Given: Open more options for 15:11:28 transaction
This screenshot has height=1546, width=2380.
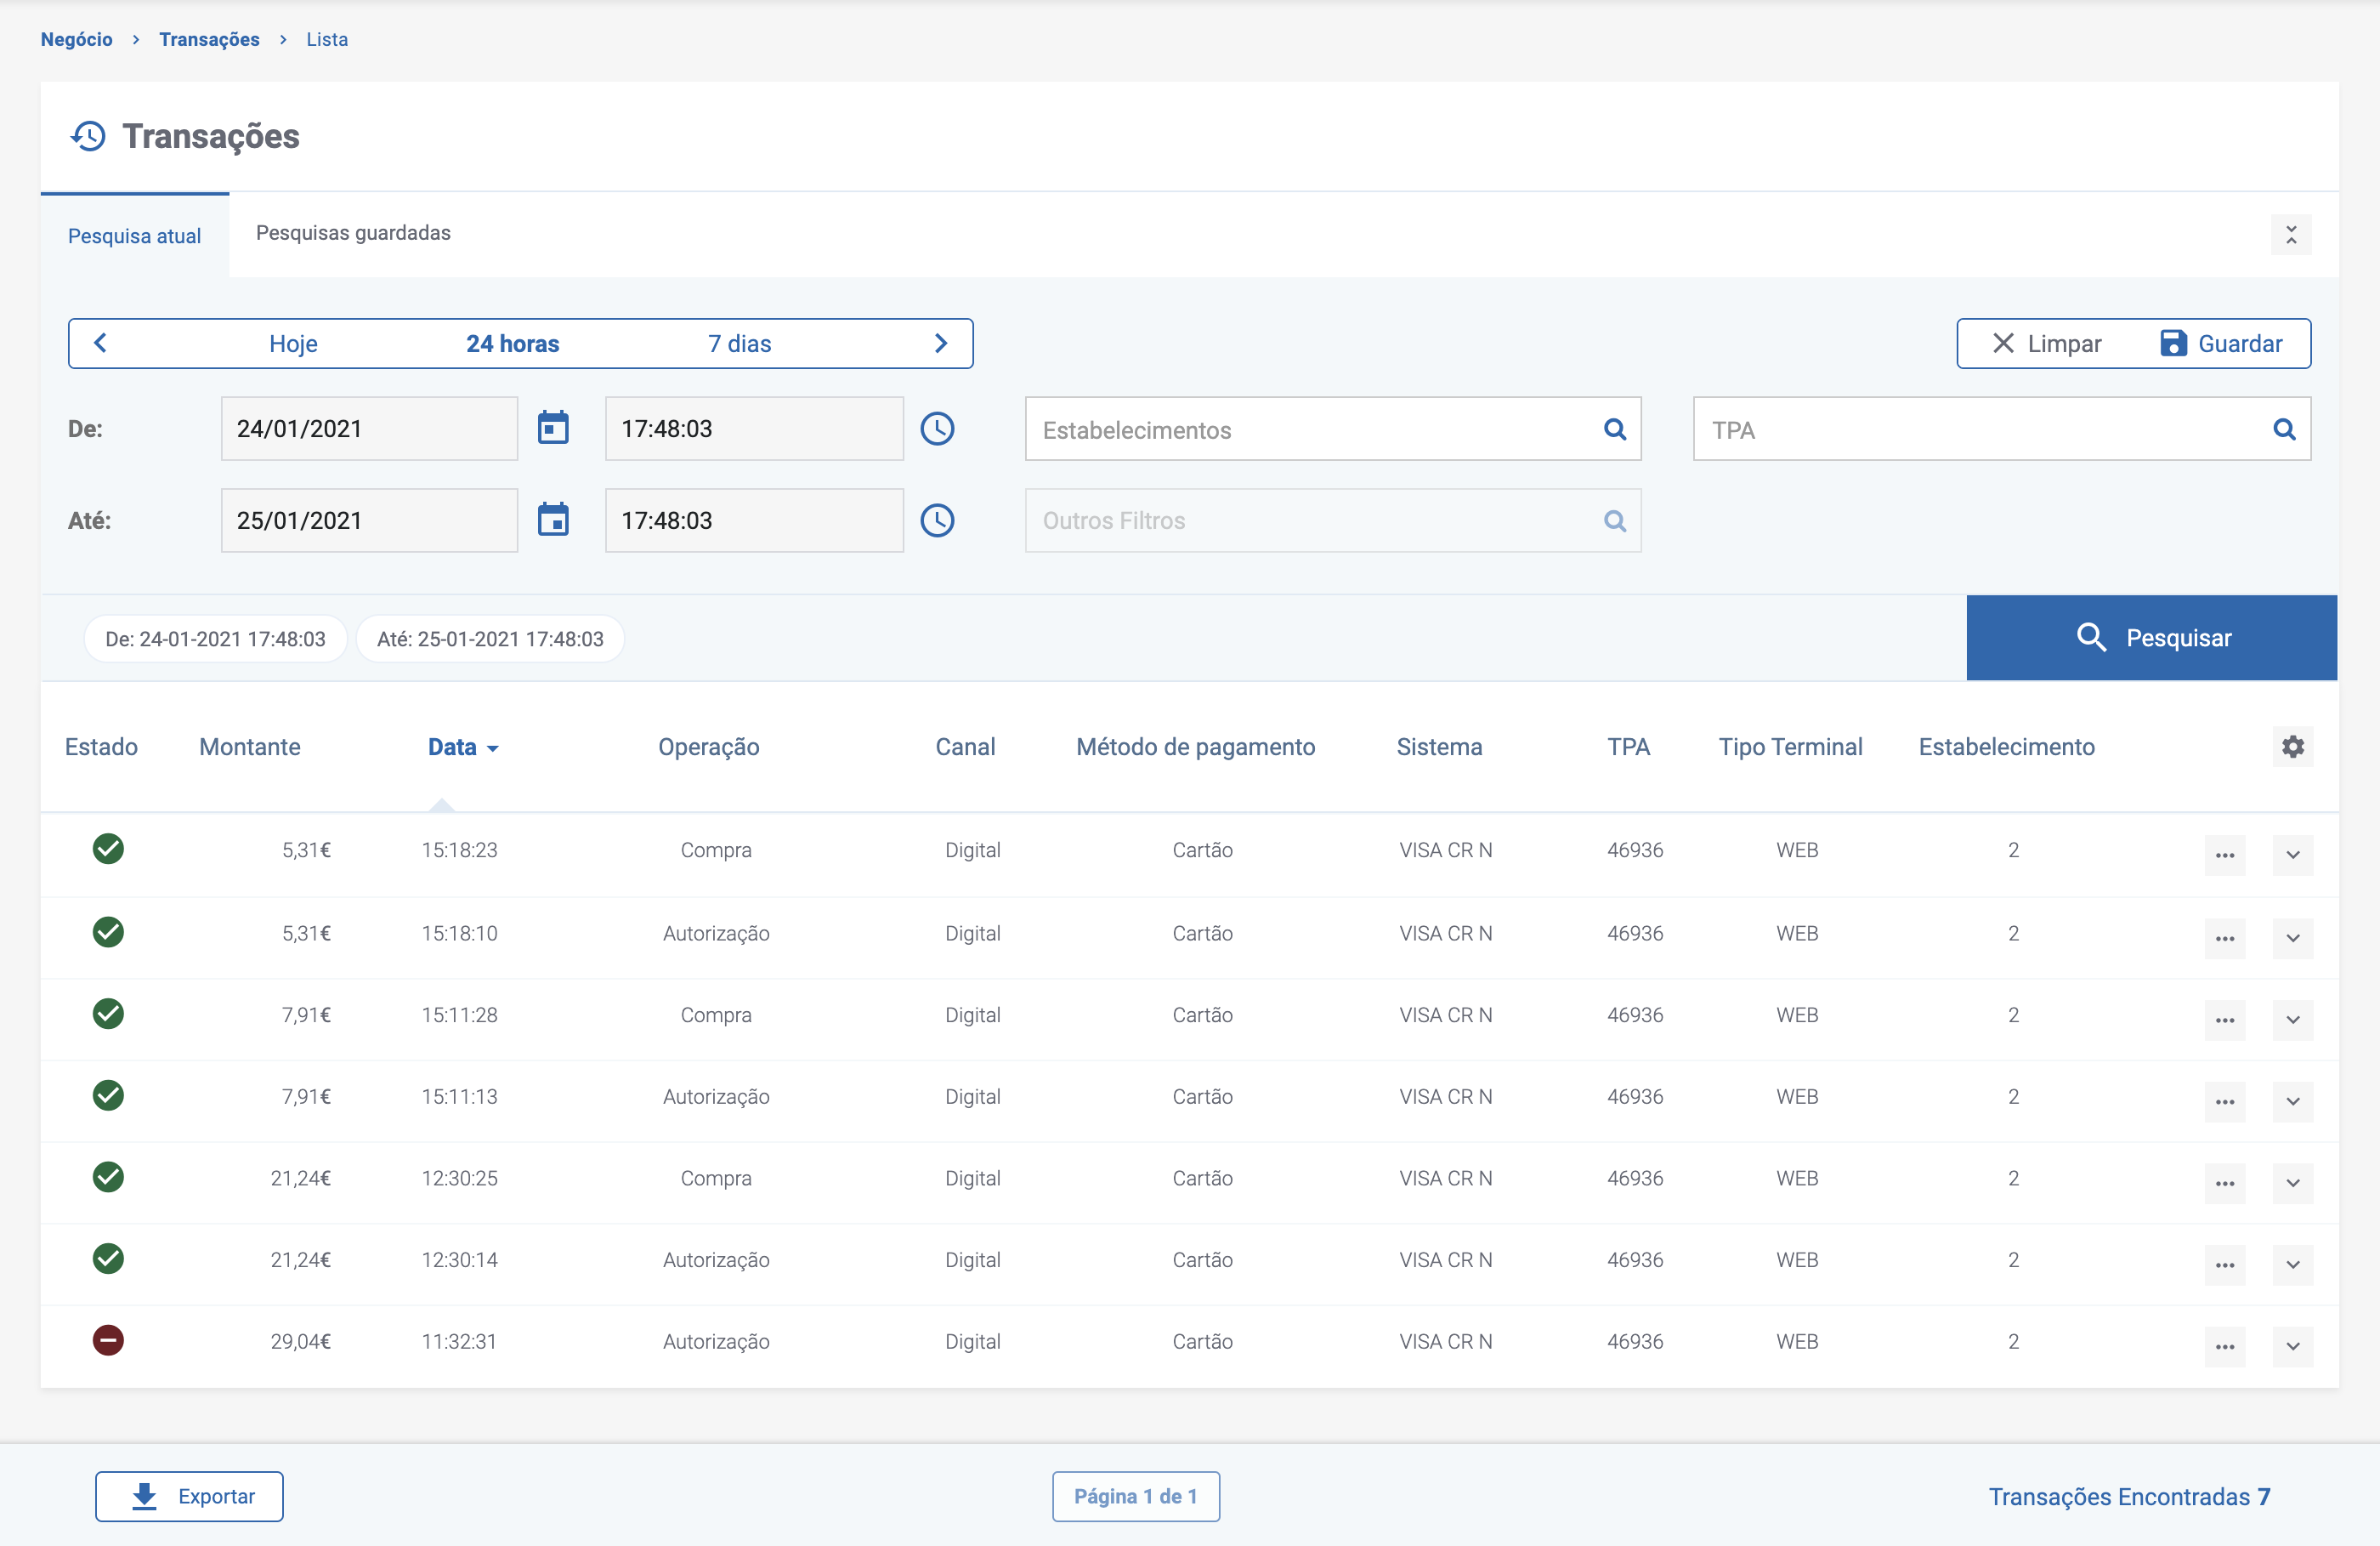Looking at the screenshot, I should coord(2224,1020).
